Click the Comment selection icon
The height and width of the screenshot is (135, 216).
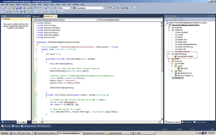click(x=29, y=12)
